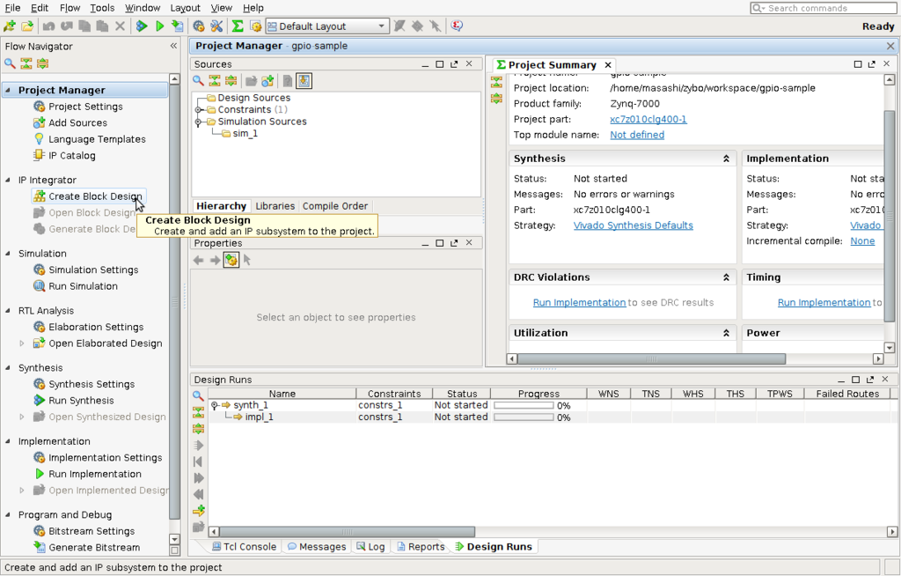Image resolution: width=901 pixels, height=576 pixels.
Task: Switch to the Compile Order tab
Action: click(x=335, y=206)
